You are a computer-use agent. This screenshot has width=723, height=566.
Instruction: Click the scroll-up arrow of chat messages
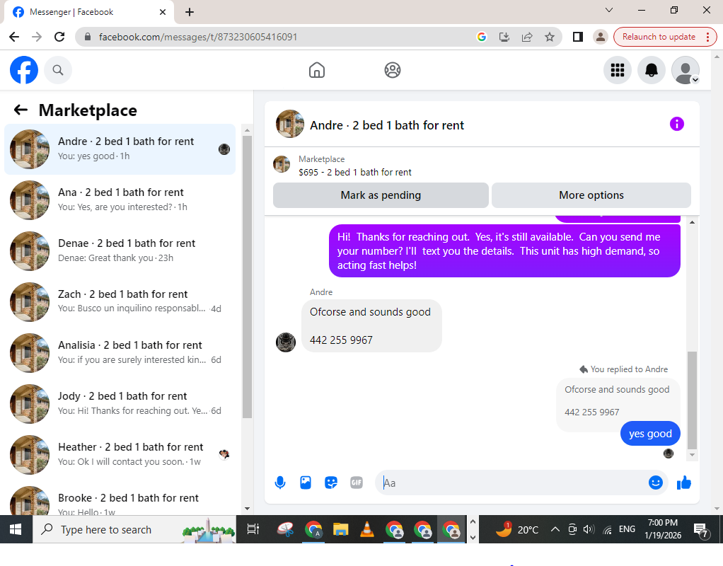click(x=692, y=222)
